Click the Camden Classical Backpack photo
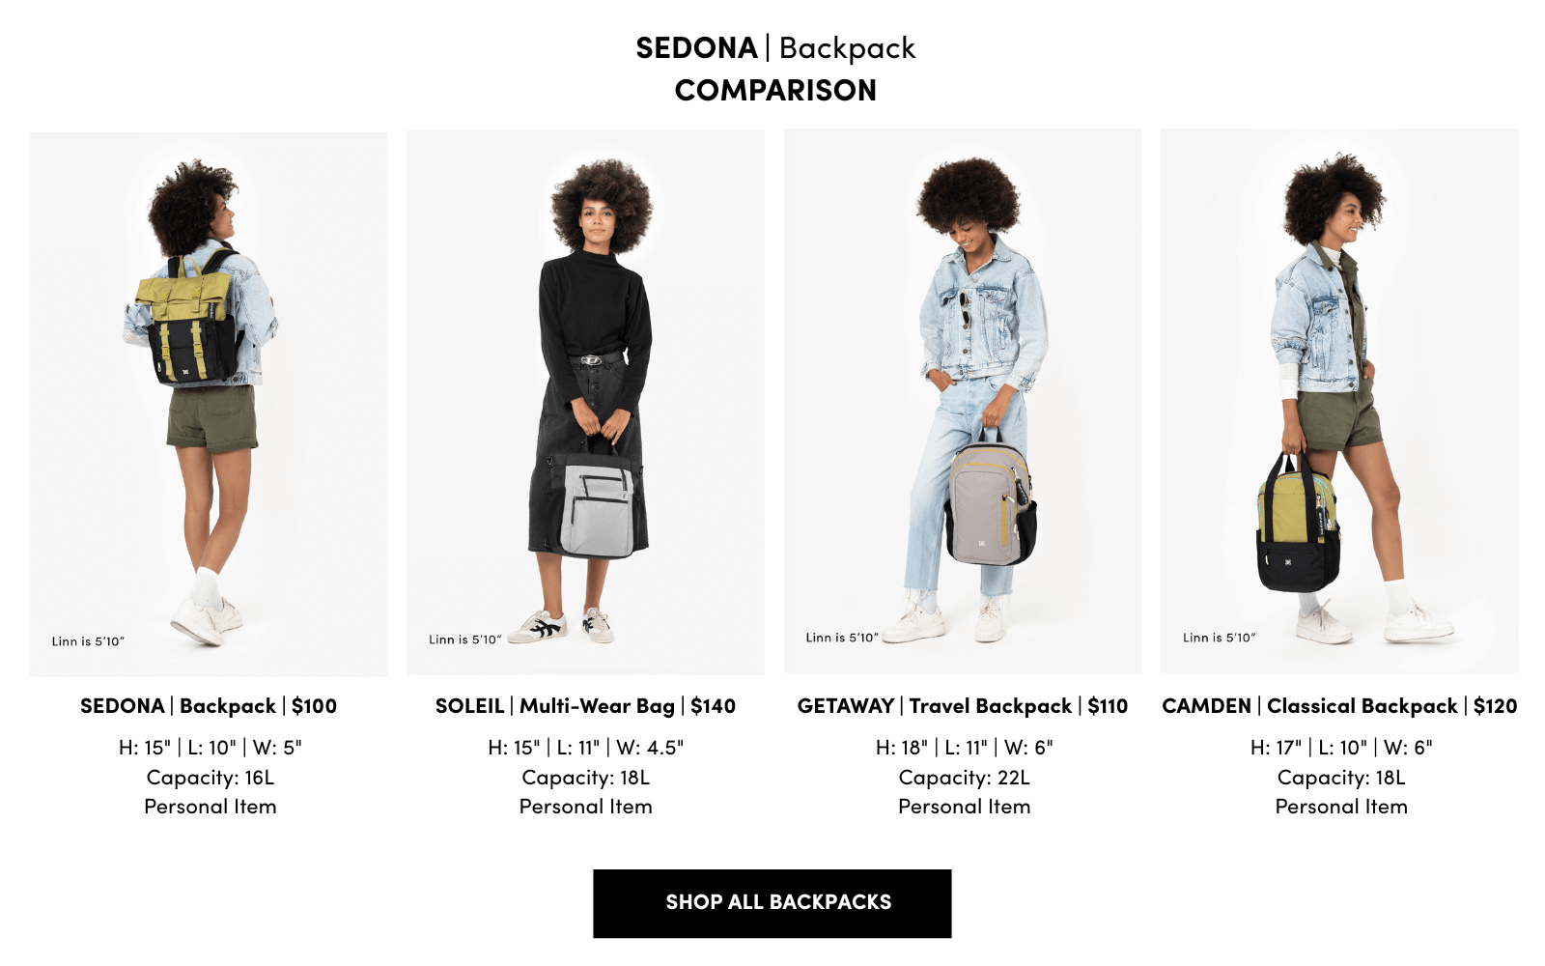The height and width of the screenshot is (966, 1545). coord(1339,400)
